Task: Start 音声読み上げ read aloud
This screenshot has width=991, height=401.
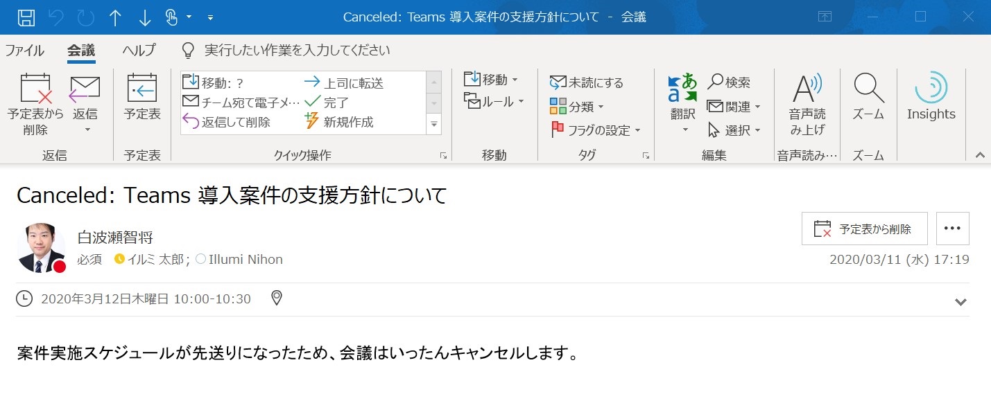Action: (807, 105)
